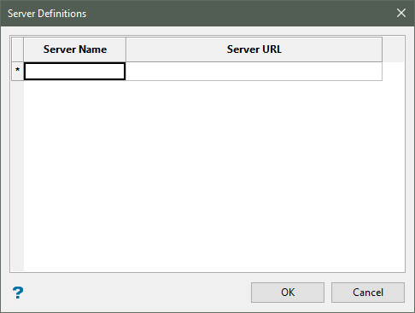Click the gray row-header strip below the asterisk
The width and height of the screenshot is (415, 313).
click(x=18, y=176)
